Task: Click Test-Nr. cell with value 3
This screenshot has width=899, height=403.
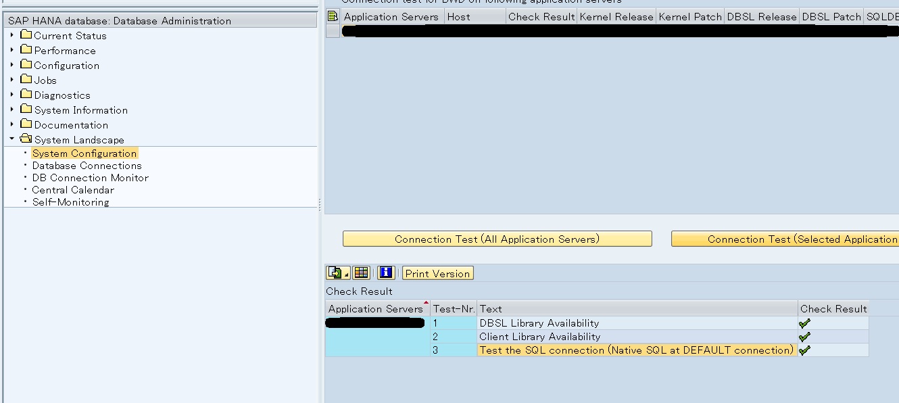Action: [454, 350]
